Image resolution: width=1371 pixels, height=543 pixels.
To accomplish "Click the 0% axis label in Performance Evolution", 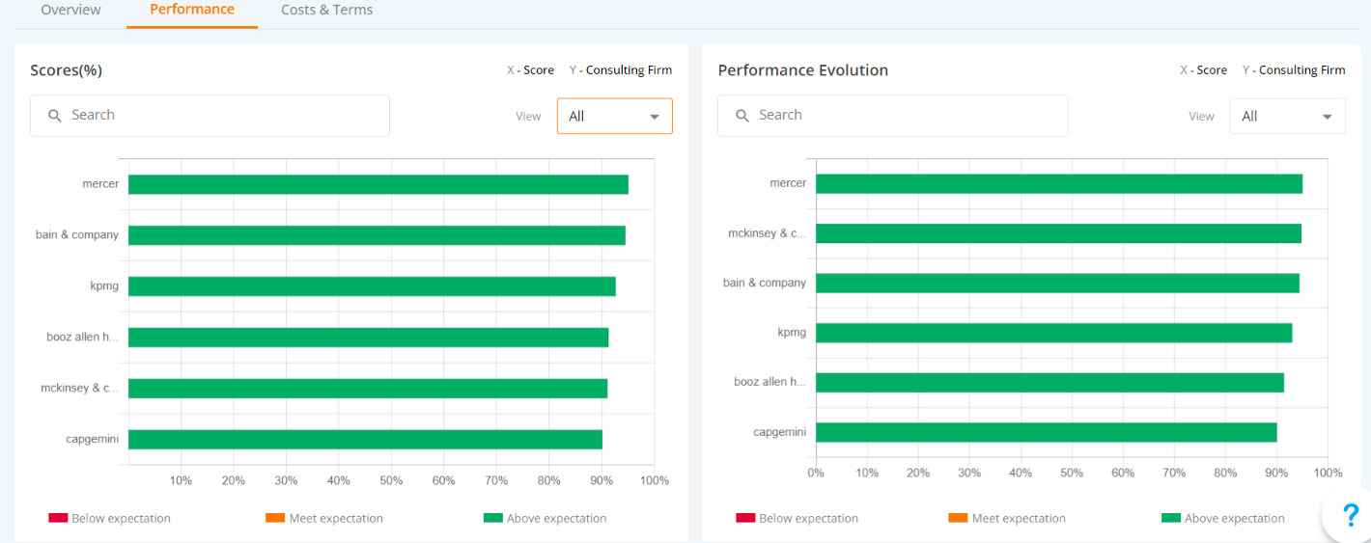I will tap(816, 474).
